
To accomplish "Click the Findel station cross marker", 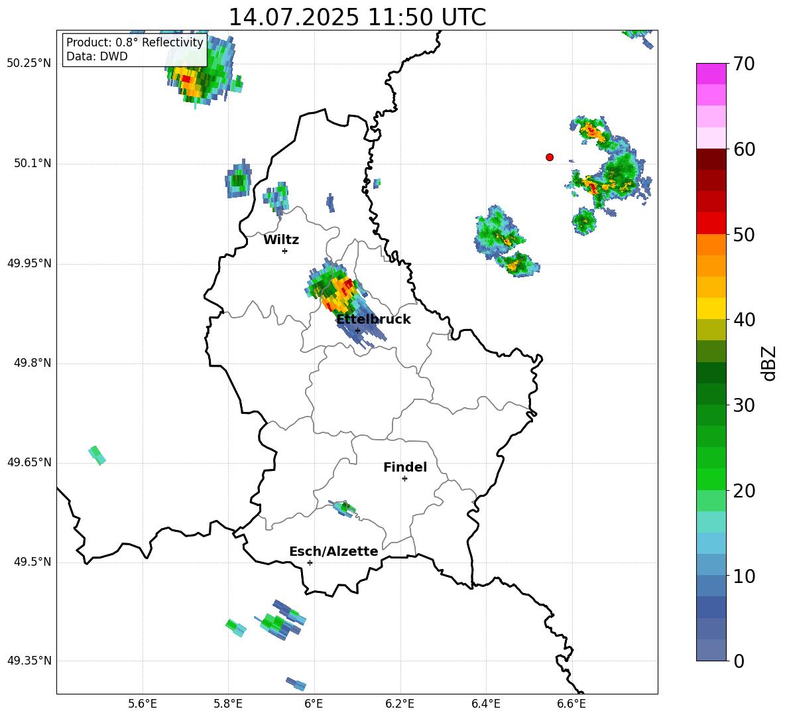I will (404, 479).
